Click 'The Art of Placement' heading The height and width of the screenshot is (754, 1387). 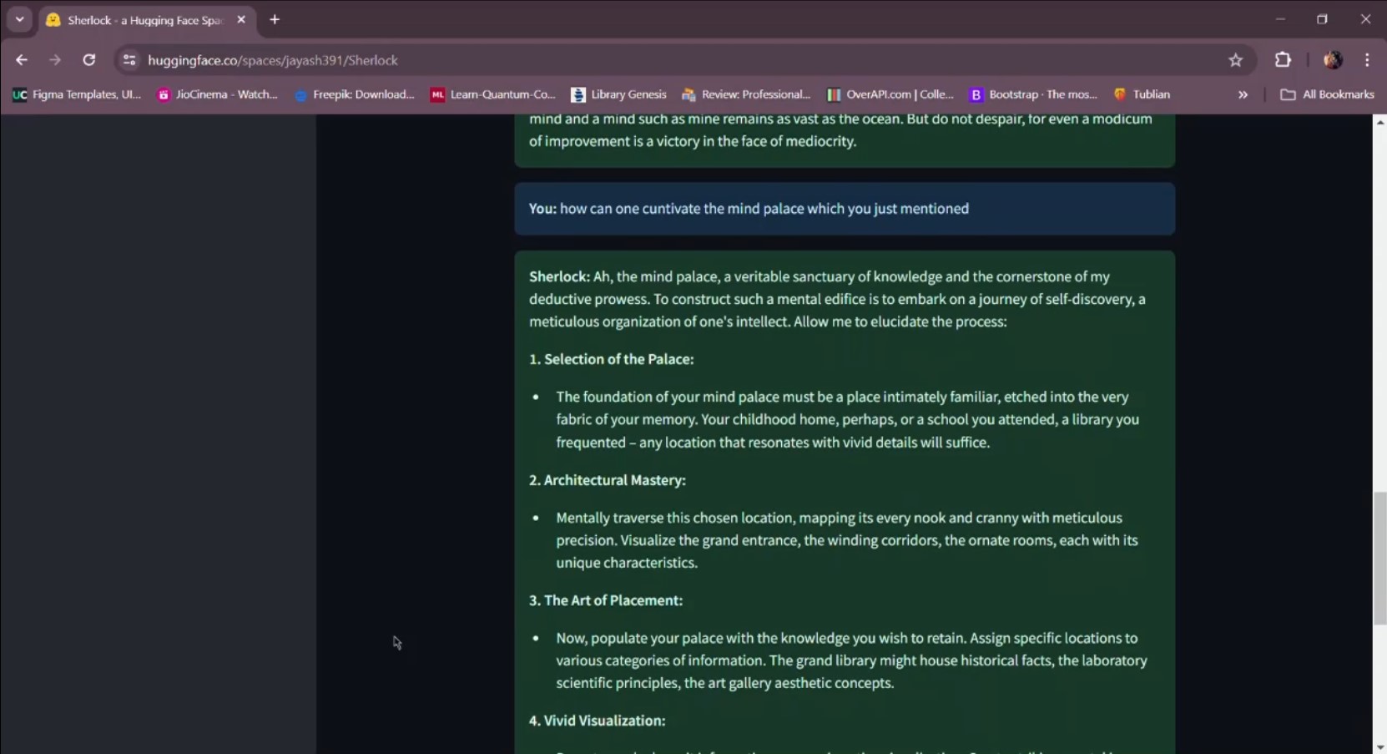coord(606,600)
